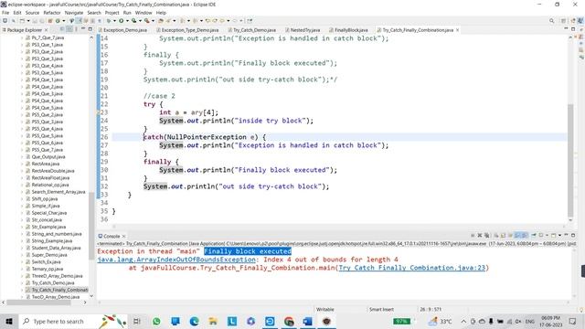Minimize the Console view
Image resolution: width=585 pixels, height=329 pixels.
point(566,235)
